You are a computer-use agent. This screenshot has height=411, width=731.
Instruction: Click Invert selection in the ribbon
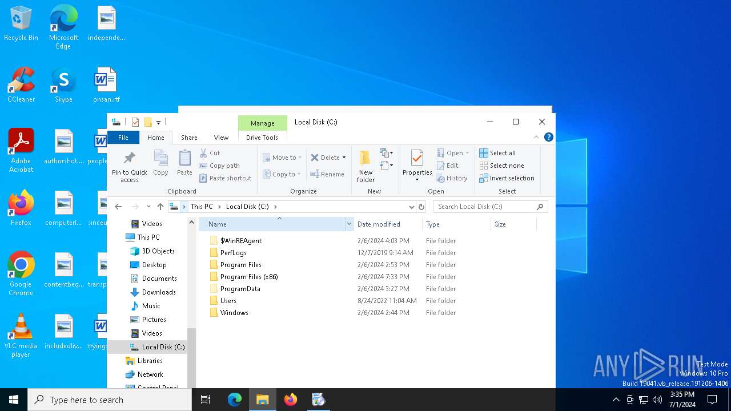(507, 178)
